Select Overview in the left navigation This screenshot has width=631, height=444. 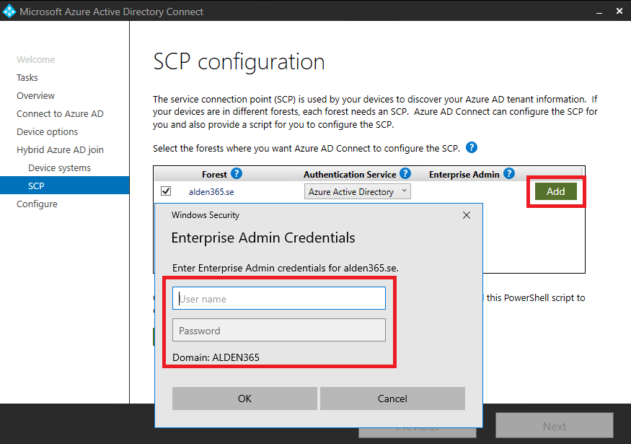(x=36, y=96)
